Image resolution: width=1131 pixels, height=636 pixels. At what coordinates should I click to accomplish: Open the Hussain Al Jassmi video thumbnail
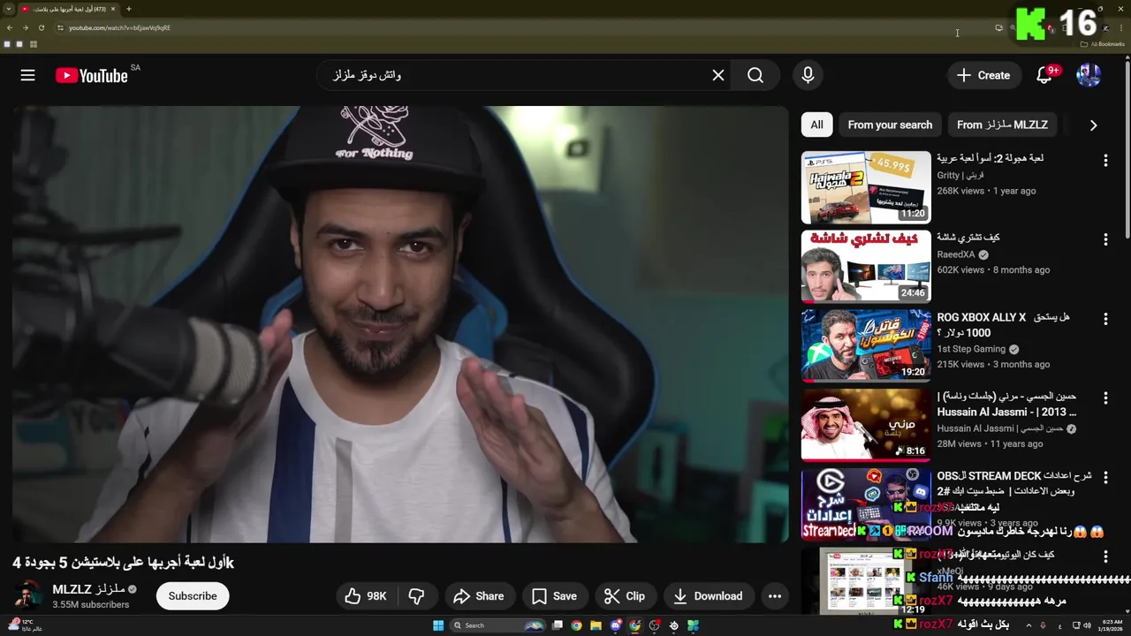coord(866,426)
